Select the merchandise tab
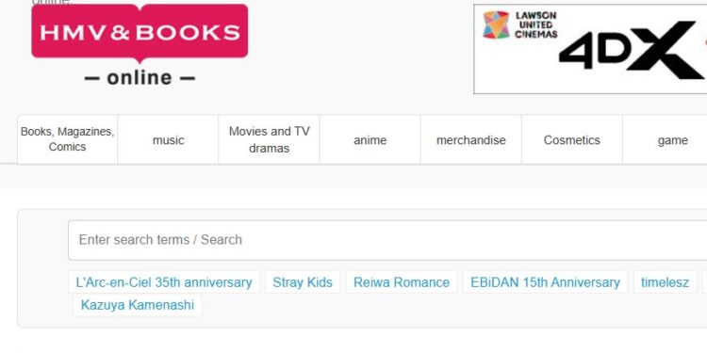 click(471, 139)
